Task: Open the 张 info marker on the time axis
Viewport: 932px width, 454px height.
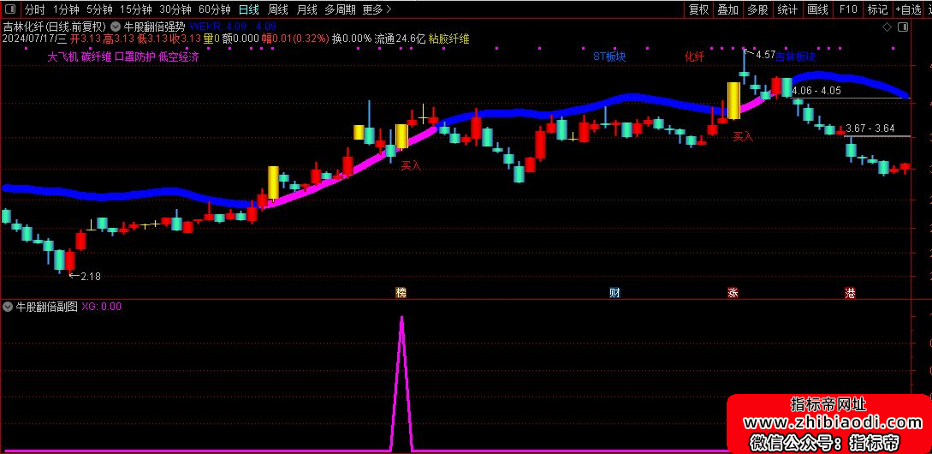Action: click(x=733, y=292)
